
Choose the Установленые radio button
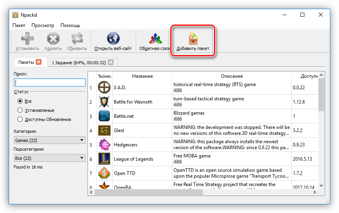[20, 110]
